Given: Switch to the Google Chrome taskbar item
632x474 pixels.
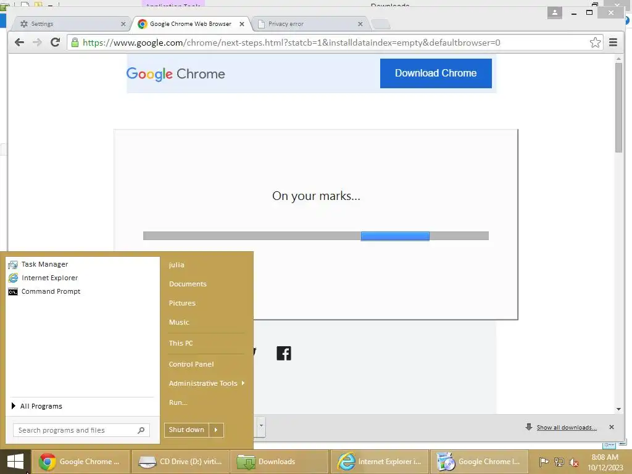Looking at the screenshot, I should (x=81, y=462).
